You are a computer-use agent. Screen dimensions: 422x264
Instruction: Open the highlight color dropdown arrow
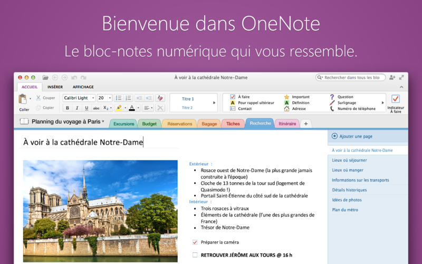click(125, 108)
